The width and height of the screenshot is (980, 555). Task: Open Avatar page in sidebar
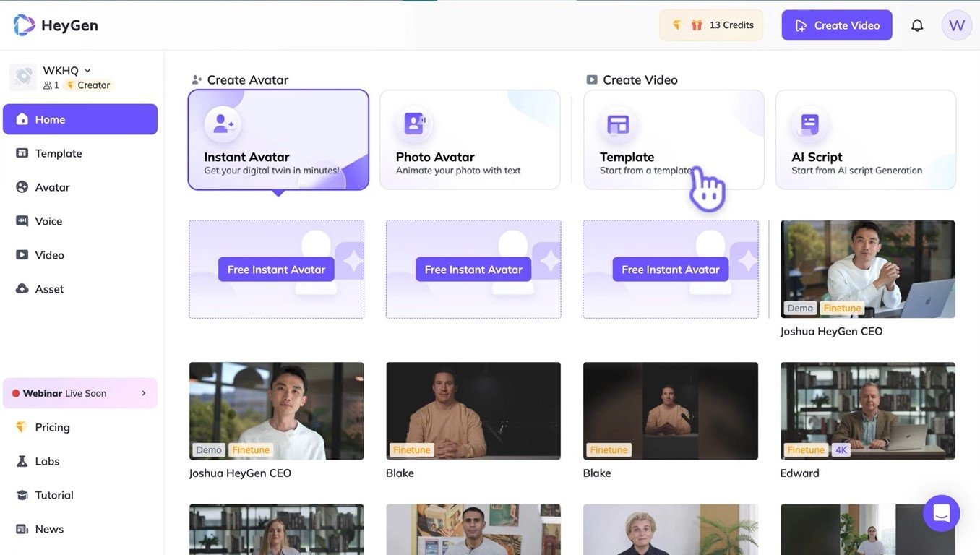tap(80, 187)
